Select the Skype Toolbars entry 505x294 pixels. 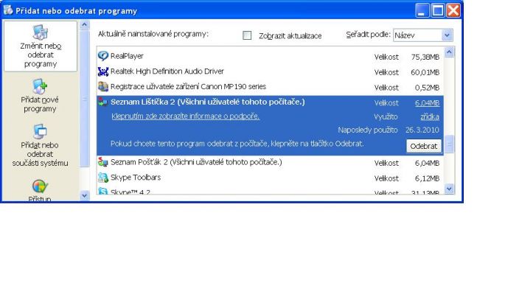coord(270,178)
